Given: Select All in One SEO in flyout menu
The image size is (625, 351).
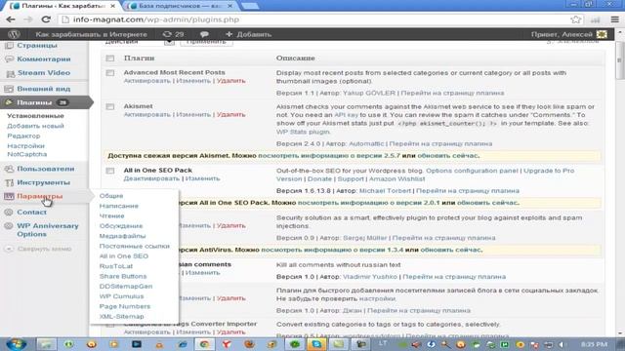Looking at the screenshot, I should [x=124, y=256].
